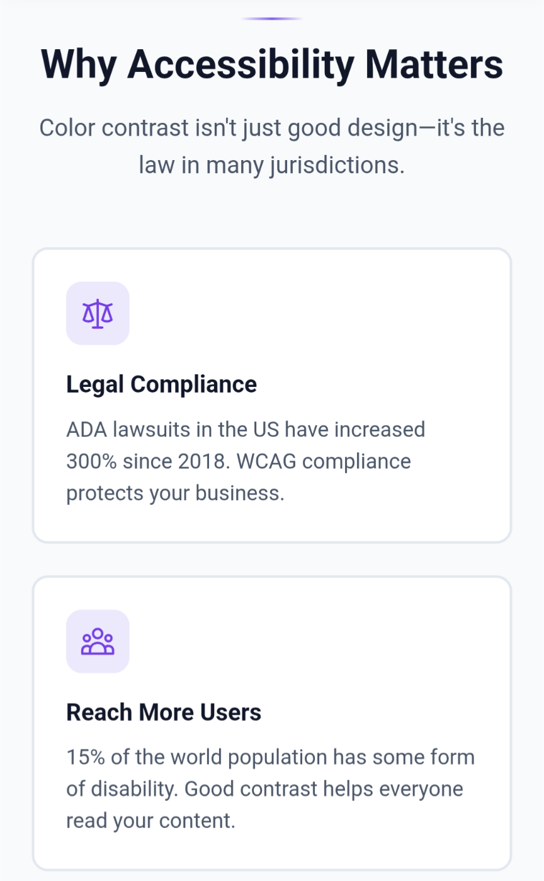The image size is (544, 881).
Task: Select the Reach More Users card heading
Action: (164, 712)
